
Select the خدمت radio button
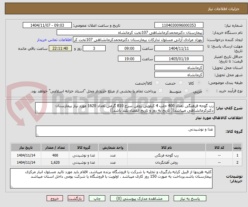[x=181, y=83]
